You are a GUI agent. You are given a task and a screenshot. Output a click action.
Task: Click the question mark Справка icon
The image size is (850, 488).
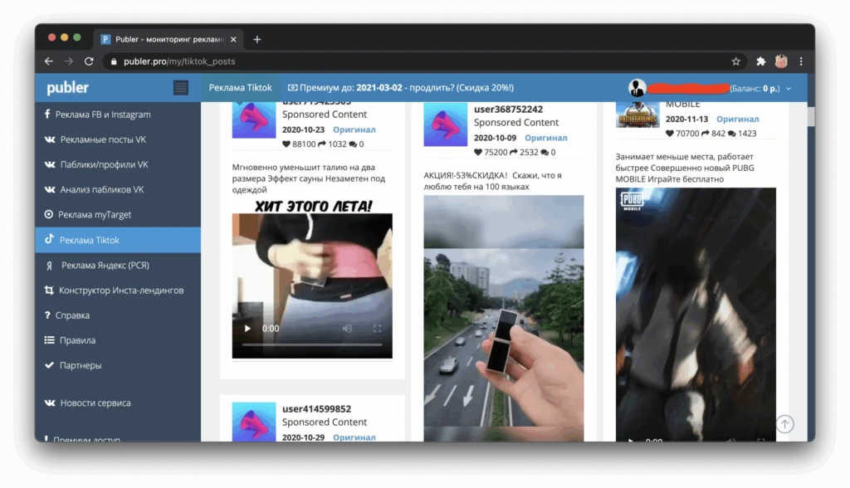[47, 315]
